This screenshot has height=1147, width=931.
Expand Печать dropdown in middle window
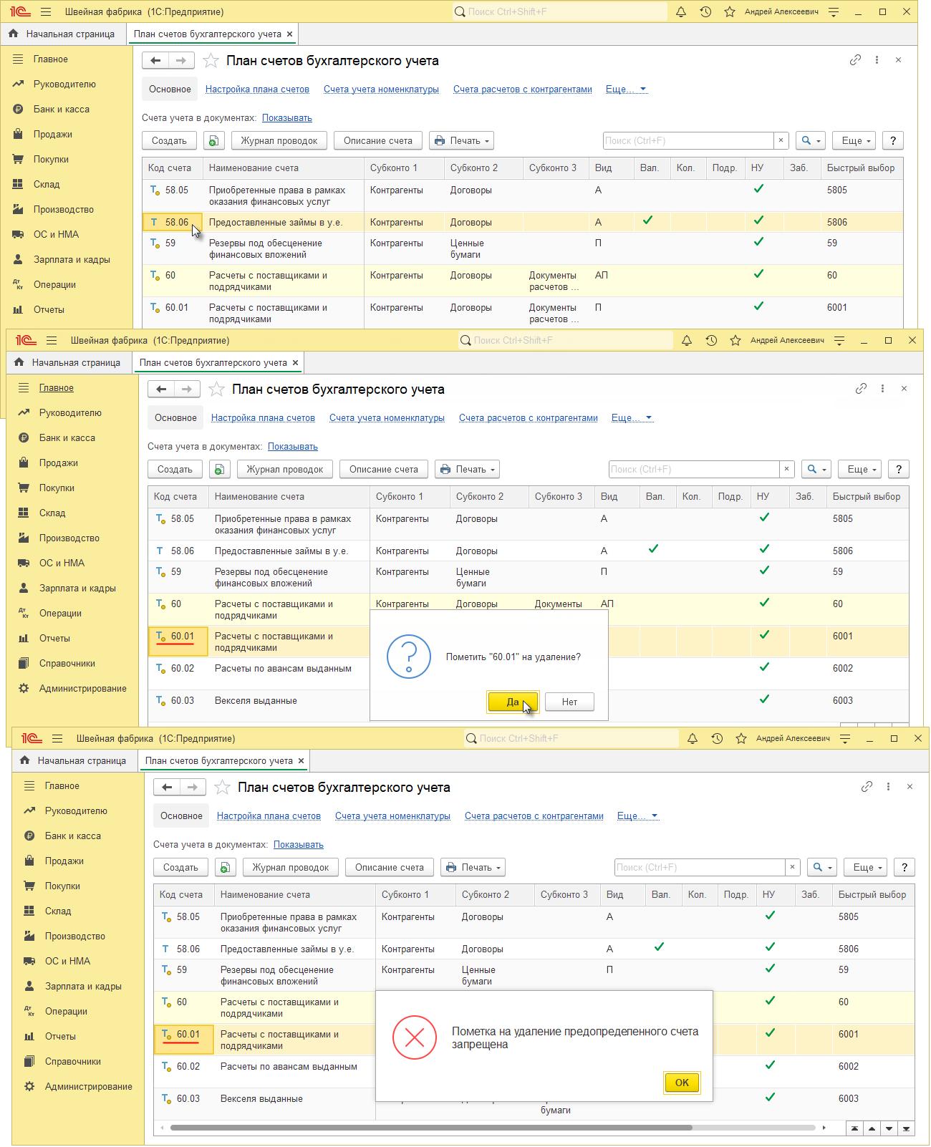pos(468,470)
